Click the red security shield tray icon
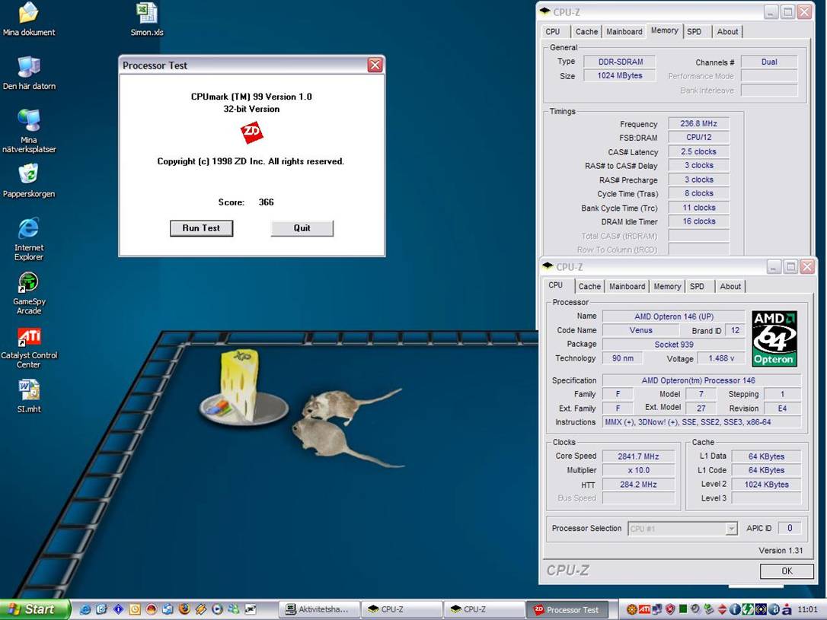Screen dimensions: 827x620 coord(670,609)
